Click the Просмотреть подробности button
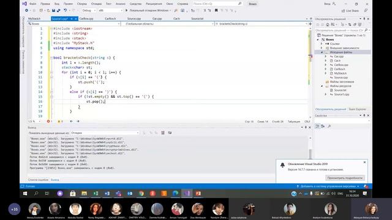Screen dimensions: 392x220 click(345, 178)
